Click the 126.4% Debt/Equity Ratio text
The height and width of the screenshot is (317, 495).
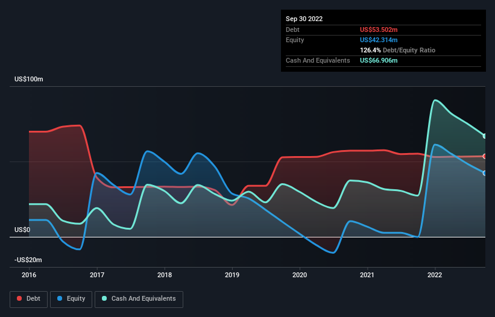coord(397,50)
